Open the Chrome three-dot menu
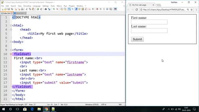 point(196,10)
